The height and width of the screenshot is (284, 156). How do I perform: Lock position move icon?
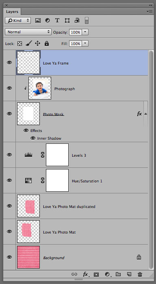coord(37,43)
